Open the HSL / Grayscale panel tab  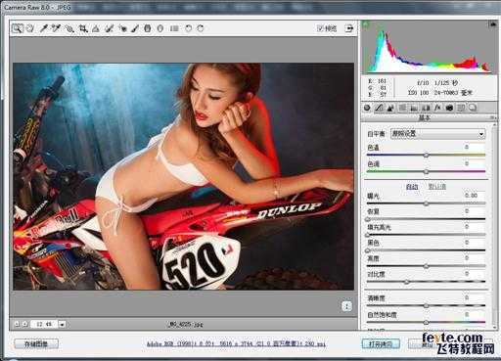(x=402, y=108)
